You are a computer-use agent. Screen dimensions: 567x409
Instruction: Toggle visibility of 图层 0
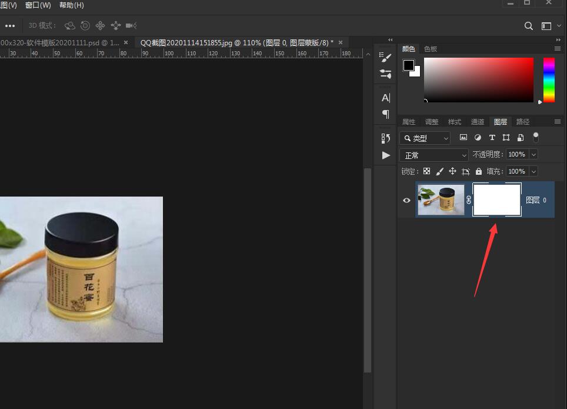click(406, 200)
